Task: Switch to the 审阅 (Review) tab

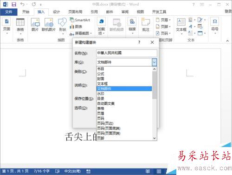Action: pos(125,12)
